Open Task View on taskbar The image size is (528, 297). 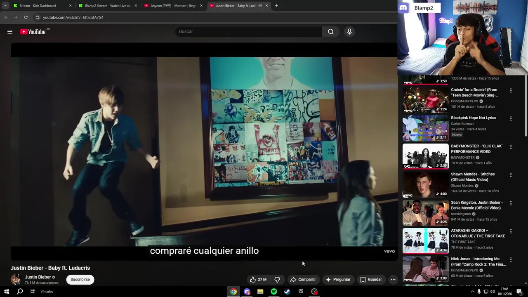point(33,292)
